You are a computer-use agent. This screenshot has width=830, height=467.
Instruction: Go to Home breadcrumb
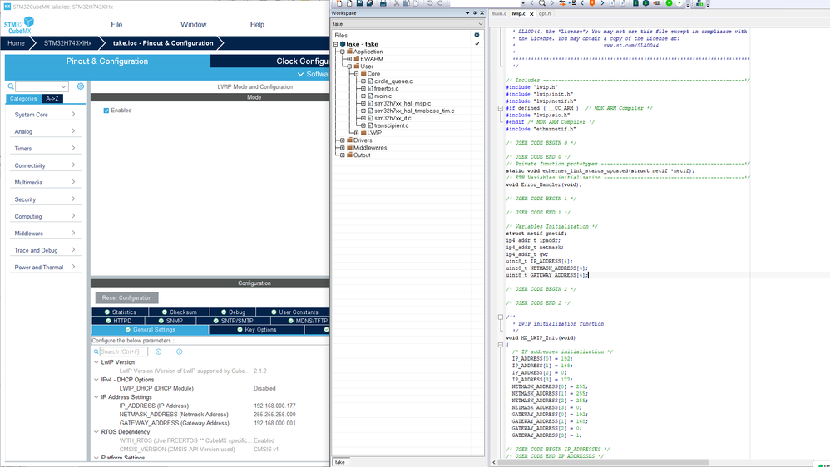point(16,43)
